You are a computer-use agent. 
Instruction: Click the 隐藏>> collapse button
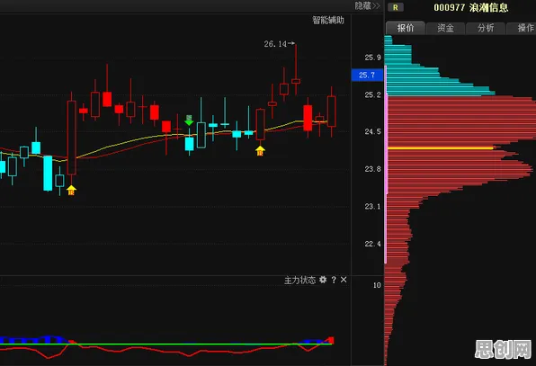[368, 5]
